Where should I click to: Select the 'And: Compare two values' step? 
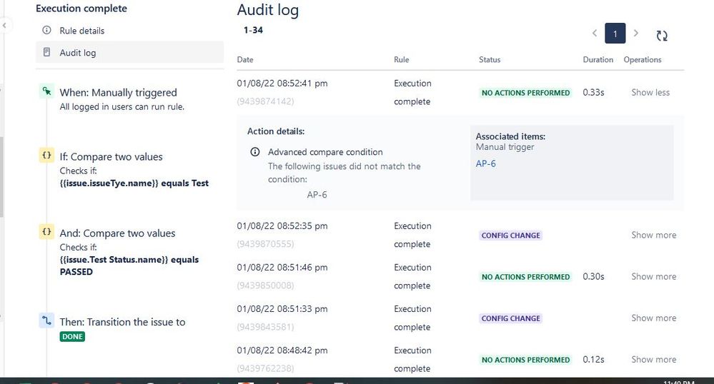[x=117, y=233]
